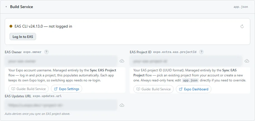Focus the EAS Project ID input field

[x=186, y=61]
